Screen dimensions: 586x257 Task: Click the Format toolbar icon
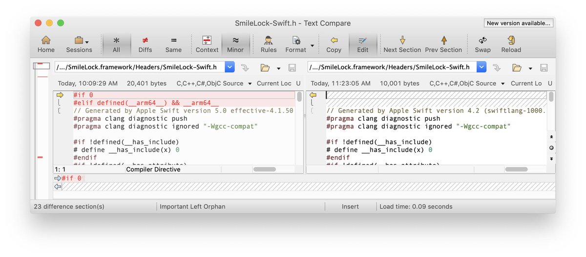tap(296, 44)
